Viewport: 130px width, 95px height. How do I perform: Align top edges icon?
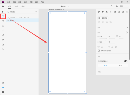click(x=99, y=12)
